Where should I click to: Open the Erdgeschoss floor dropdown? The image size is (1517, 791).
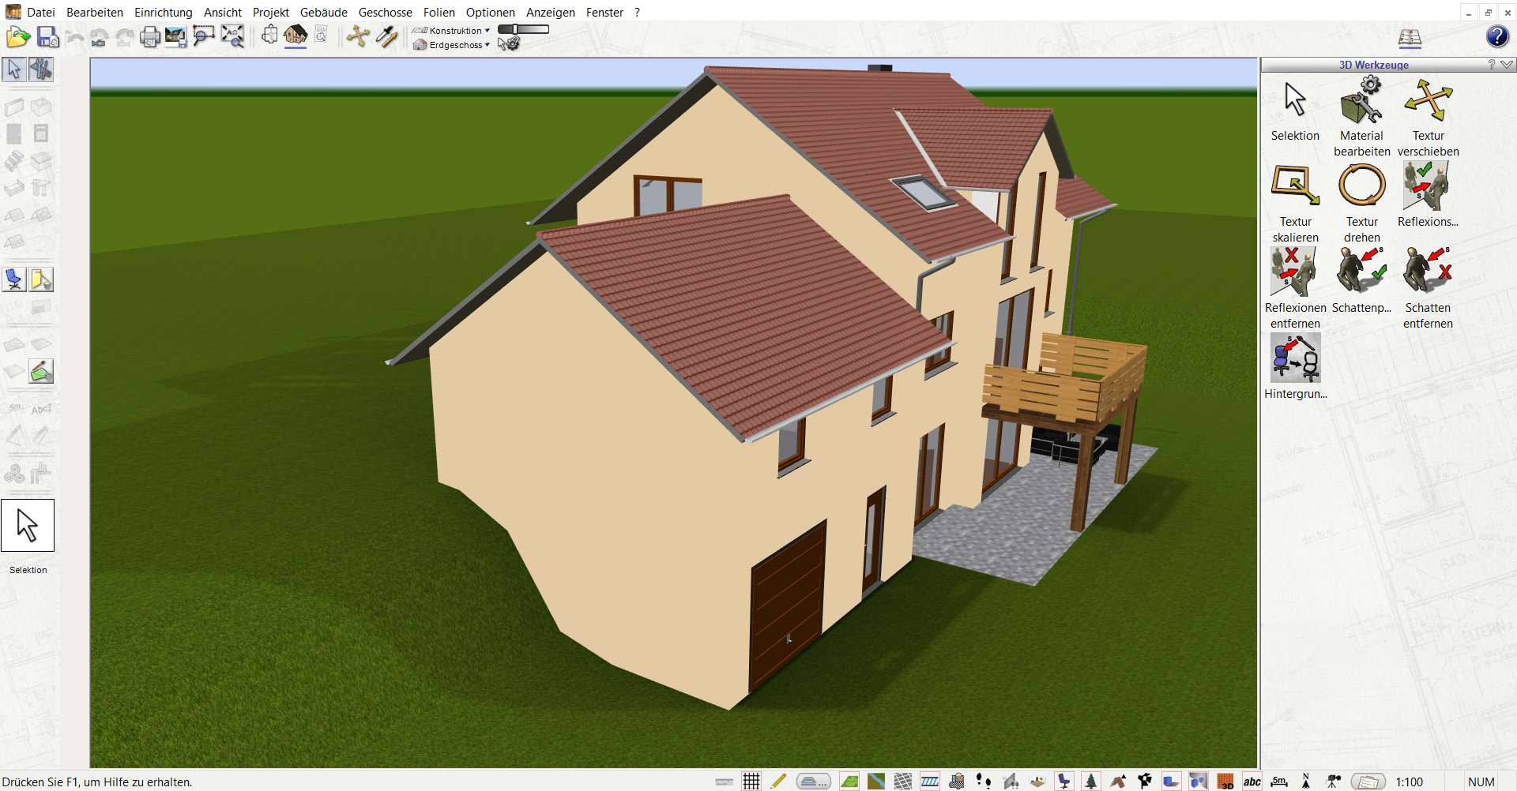451,45
